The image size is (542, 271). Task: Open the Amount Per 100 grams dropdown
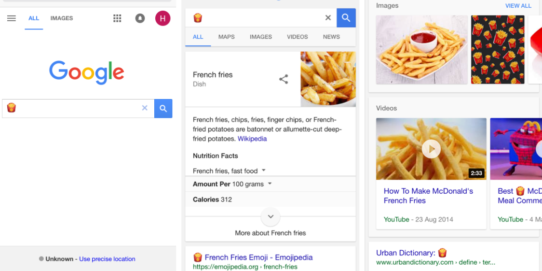point(270,184)
